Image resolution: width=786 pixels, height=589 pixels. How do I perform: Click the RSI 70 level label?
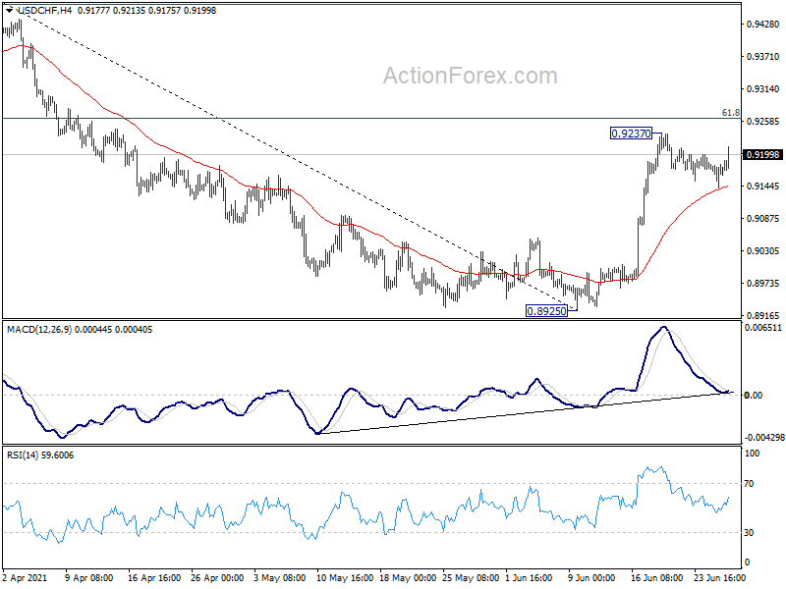[749, 484]
